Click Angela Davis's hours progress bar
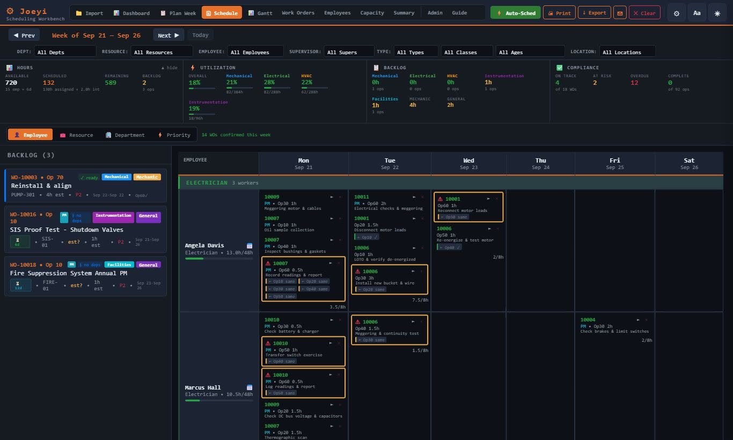This screenshot has width=733, height=440. tap(219, 258)
